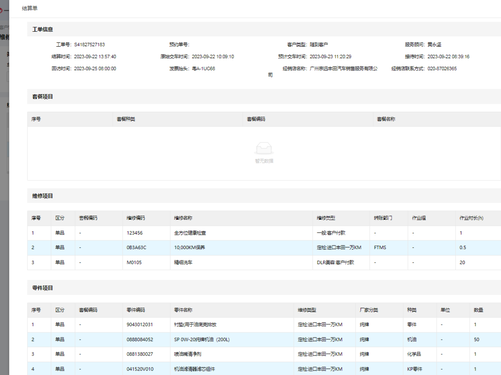Screen dimensions: 501x375
Task: Select the 10,000KM保养 repair name
Action: [190, 247]
